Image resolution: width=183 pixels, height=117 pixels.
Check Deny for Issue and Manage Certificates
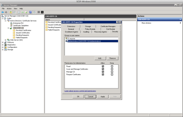coord(112,69)
